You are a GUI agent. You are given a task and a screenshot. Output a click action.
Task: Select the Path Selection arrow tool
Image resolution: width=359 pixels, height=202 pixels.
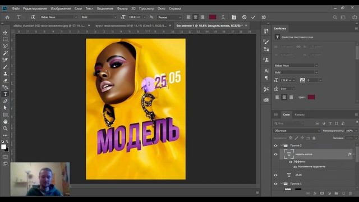click(5, 108)
